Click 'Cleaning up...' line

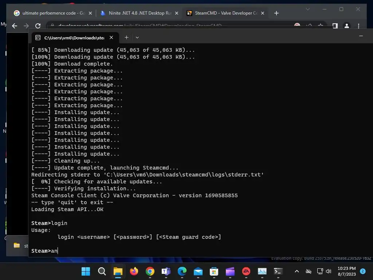coord(66,161)
